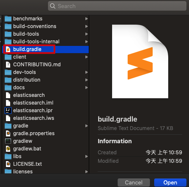Click the elasticsearch.iml file icon

coord(8,103)
